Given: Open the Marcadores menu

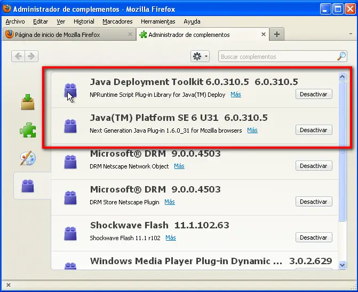Looking at the screenshot, I should [x=117, y=21].
